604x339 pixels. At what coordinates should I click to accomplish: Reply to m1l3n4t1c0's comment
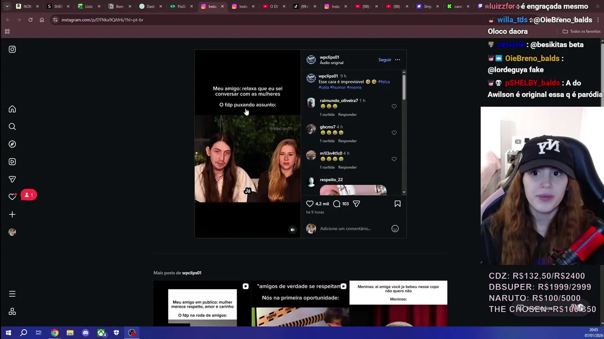coord(347,167)
